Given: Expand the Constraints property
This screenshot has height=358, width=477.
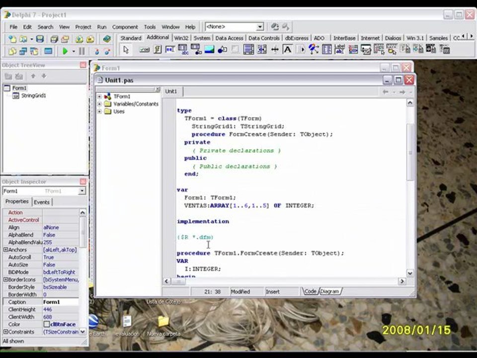Looking at the screenshot, I should 5,332.
